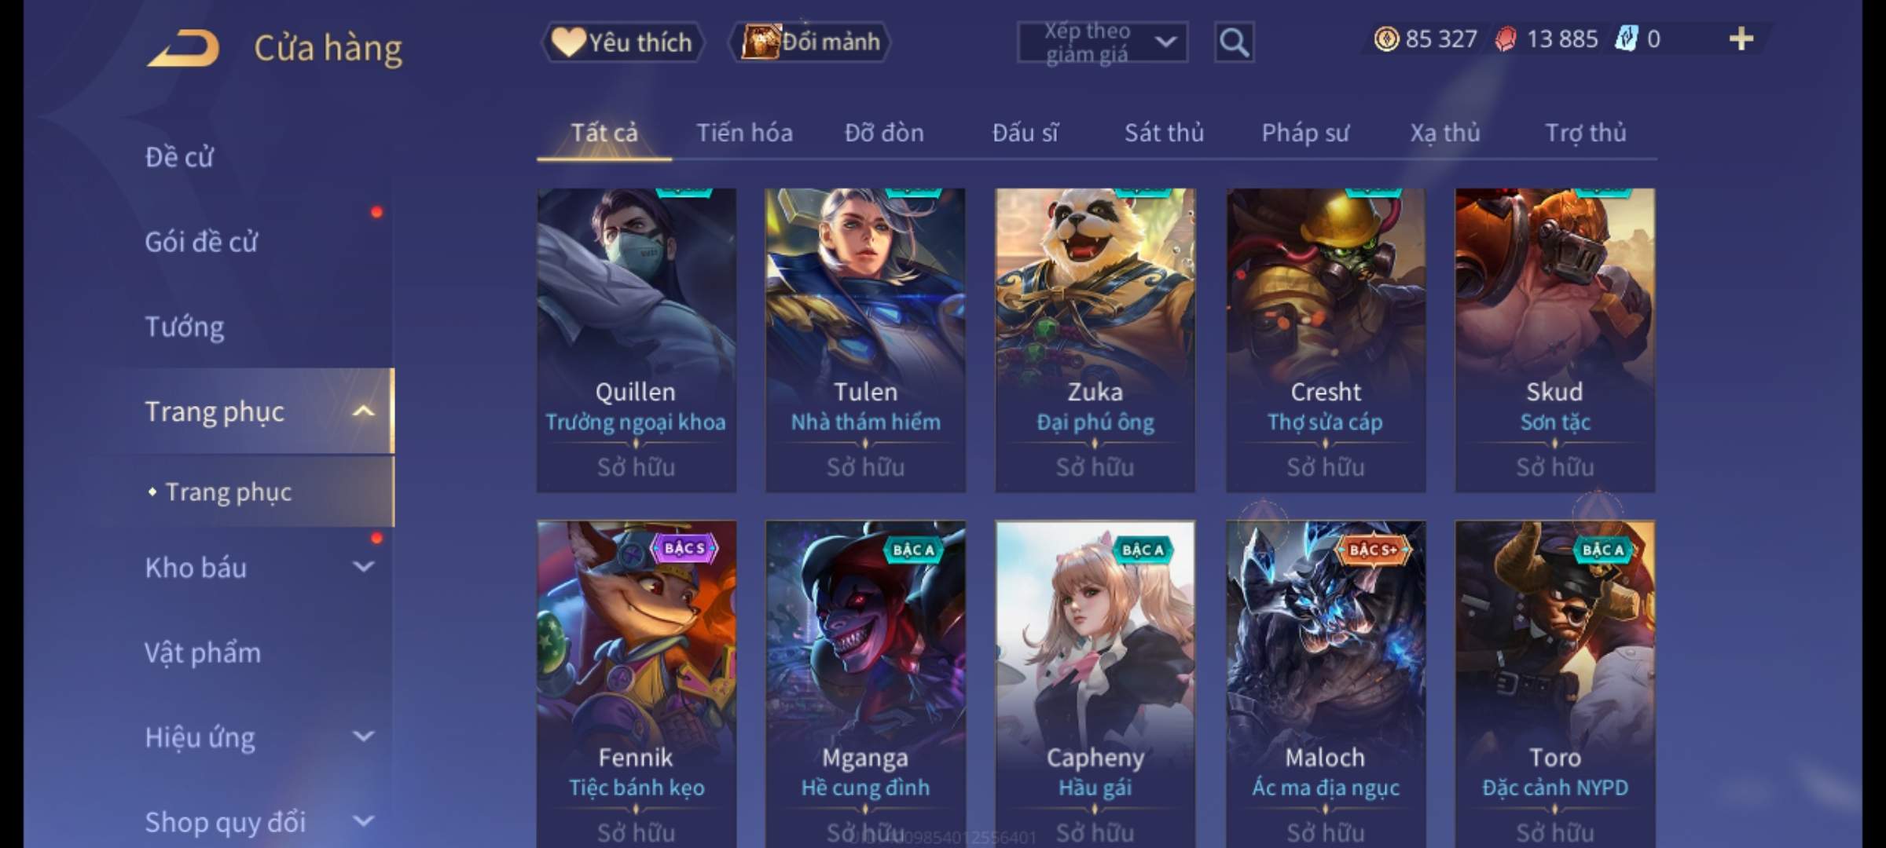Image resolution: width=1886 pixels, height=848 pixels.
Task: Open Maloch Ác ma địa ngục skin card
Action: point(1326,684)
